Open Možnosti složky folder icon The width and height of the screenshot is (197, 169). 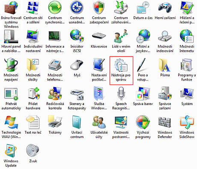[x=33, y=65]
